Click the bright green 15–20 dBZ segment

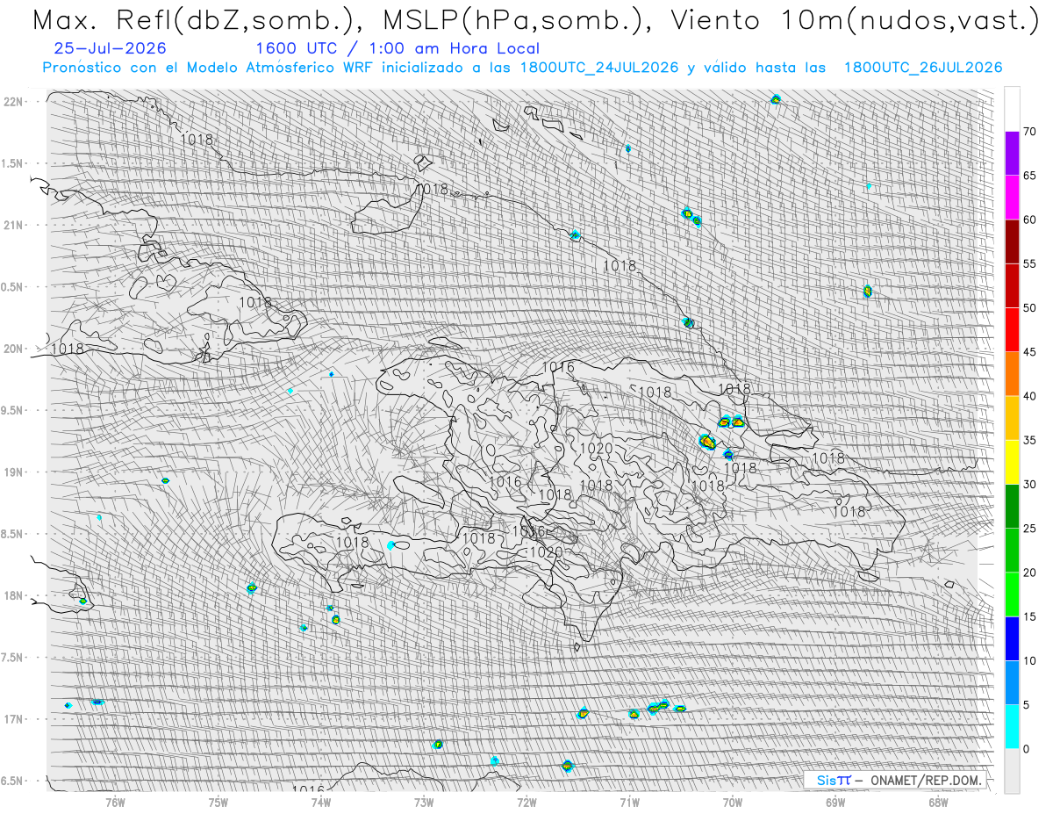tap(1012, 594)
